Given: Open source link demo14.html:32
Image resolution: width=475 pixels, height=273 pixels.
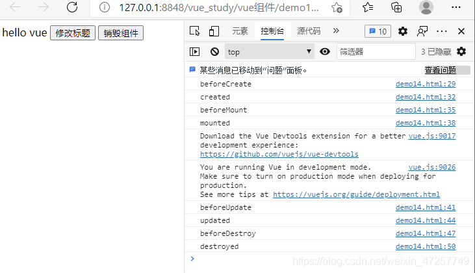Looking at the screenshot, I should 426,97.
